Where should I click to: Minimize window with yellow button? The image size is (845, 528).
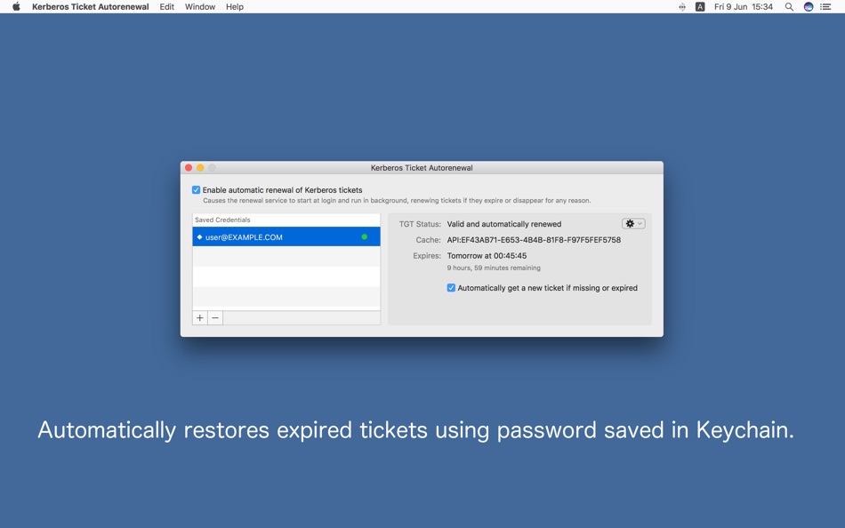[200, 168]
